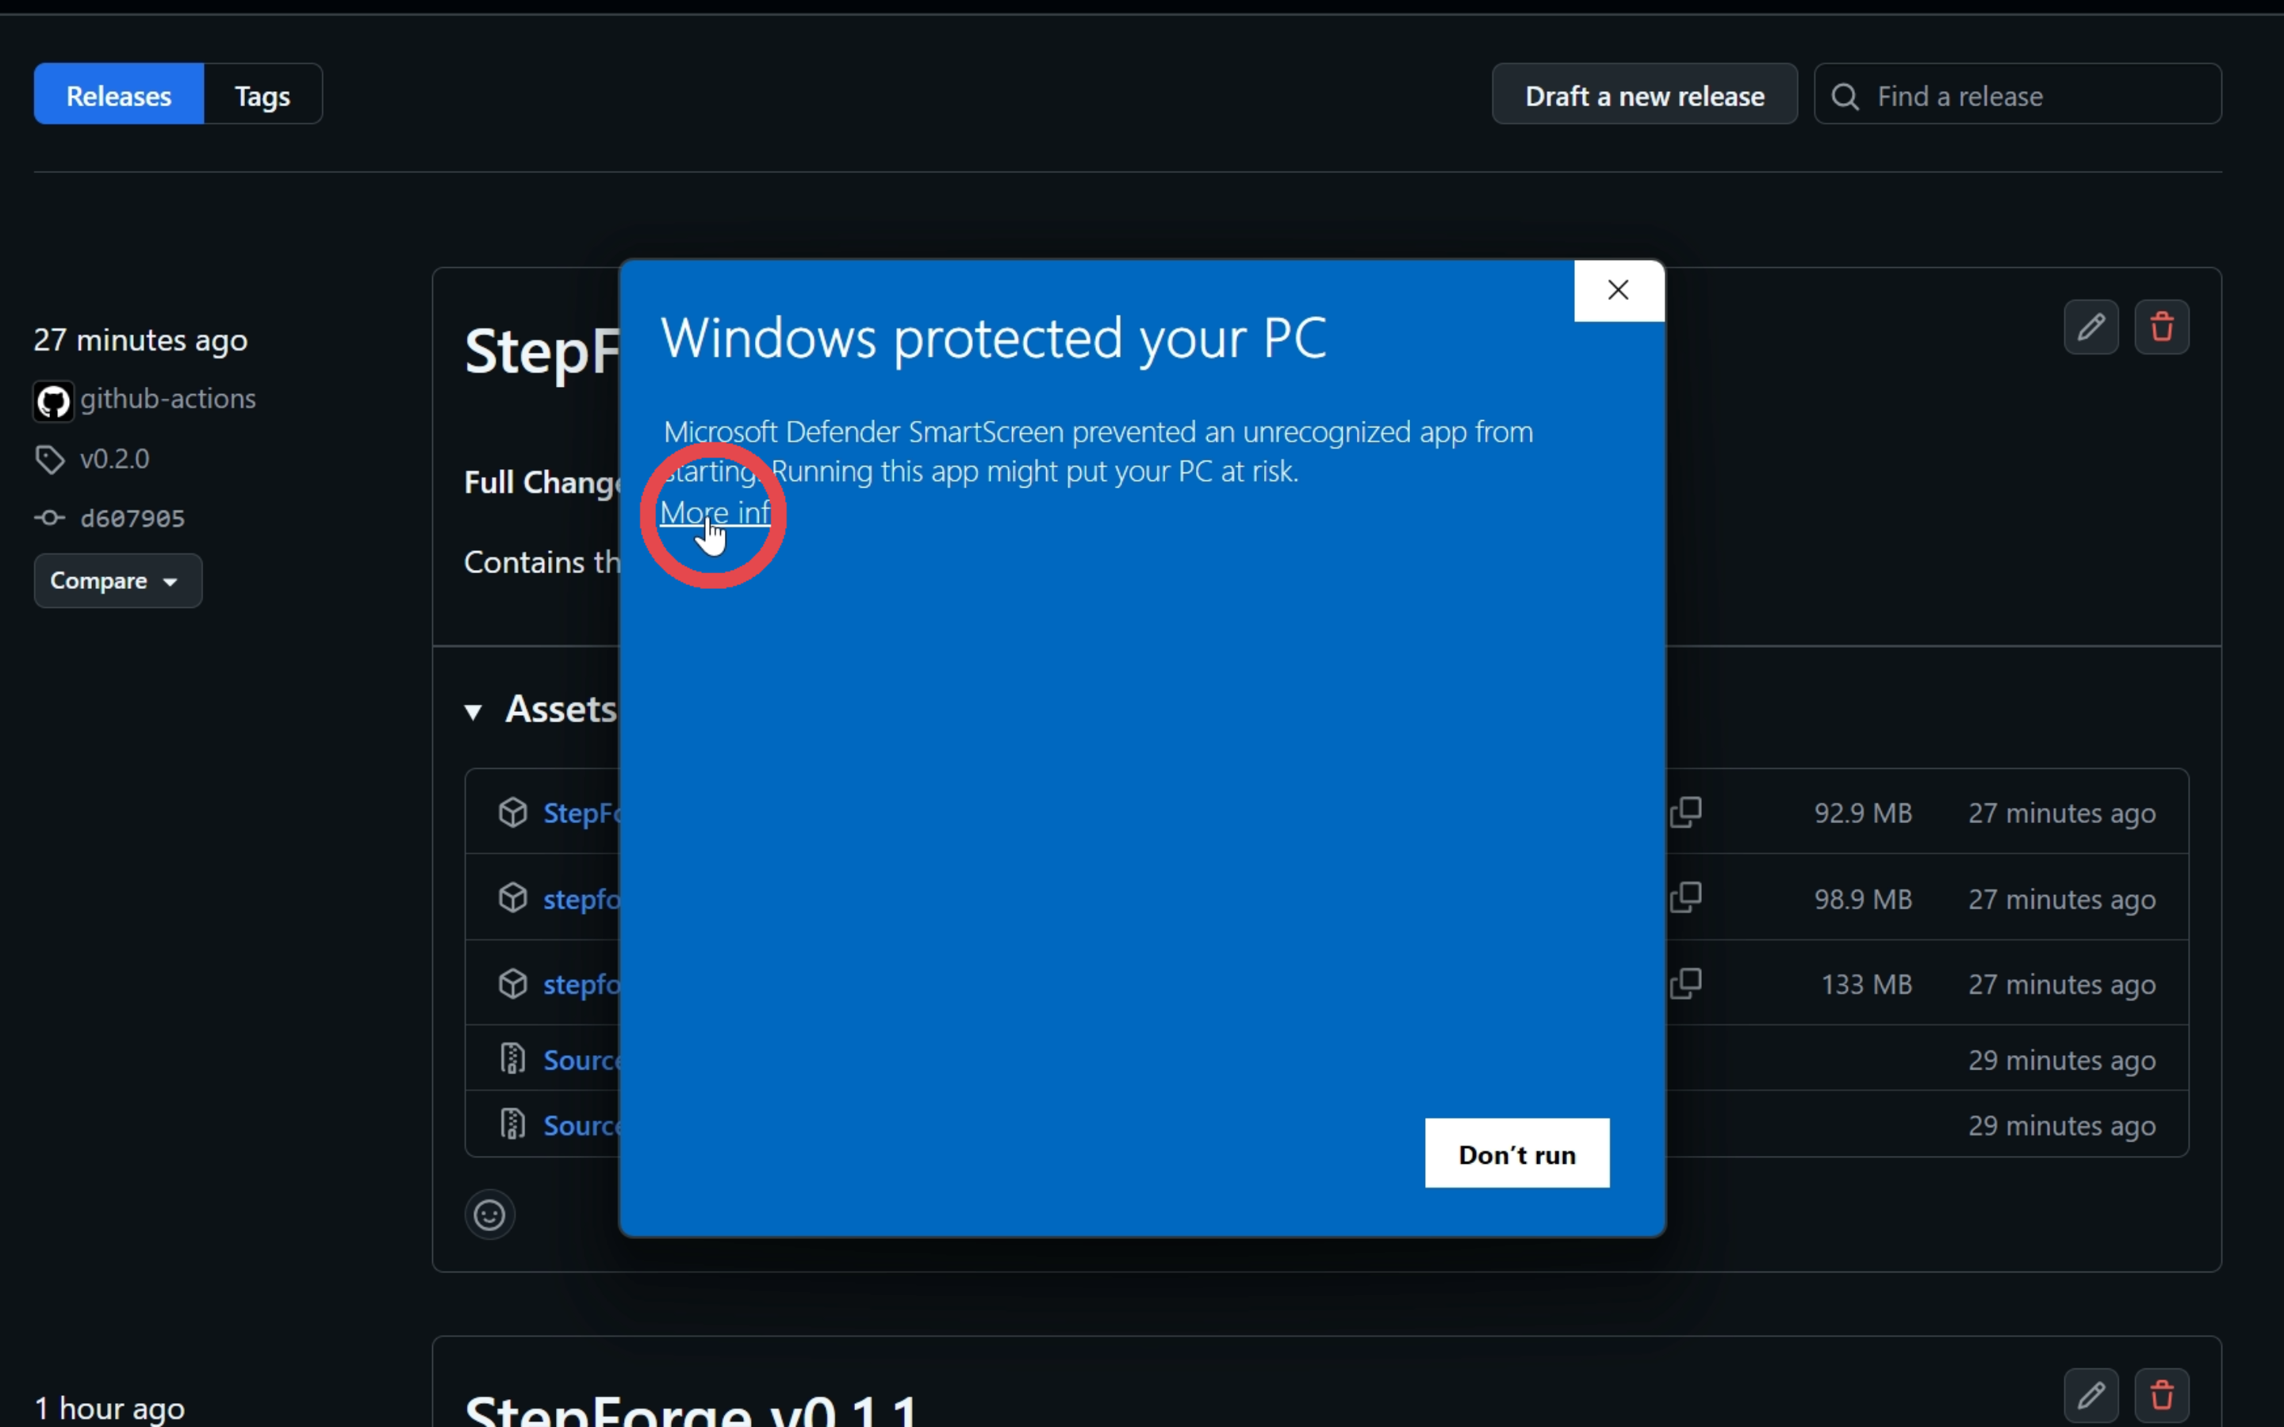Image resolution: width=2284 pixels, height=1427 pixels.
Task: Click the 92.9 MB size text
Action: tap(1863, 813)
